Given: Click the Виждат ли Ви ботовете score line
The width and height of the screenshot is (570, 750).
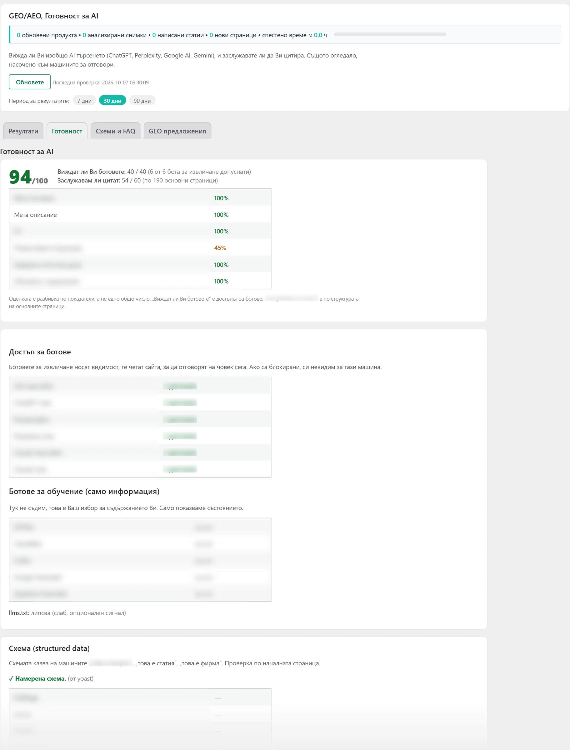Looking at the screenshot, I should (x=154, y=172).
